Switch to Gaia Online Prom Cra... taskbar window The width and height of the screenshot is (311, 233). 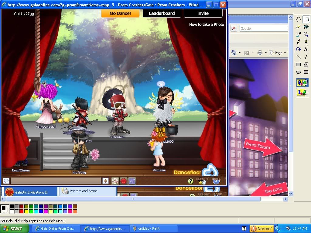56,228
